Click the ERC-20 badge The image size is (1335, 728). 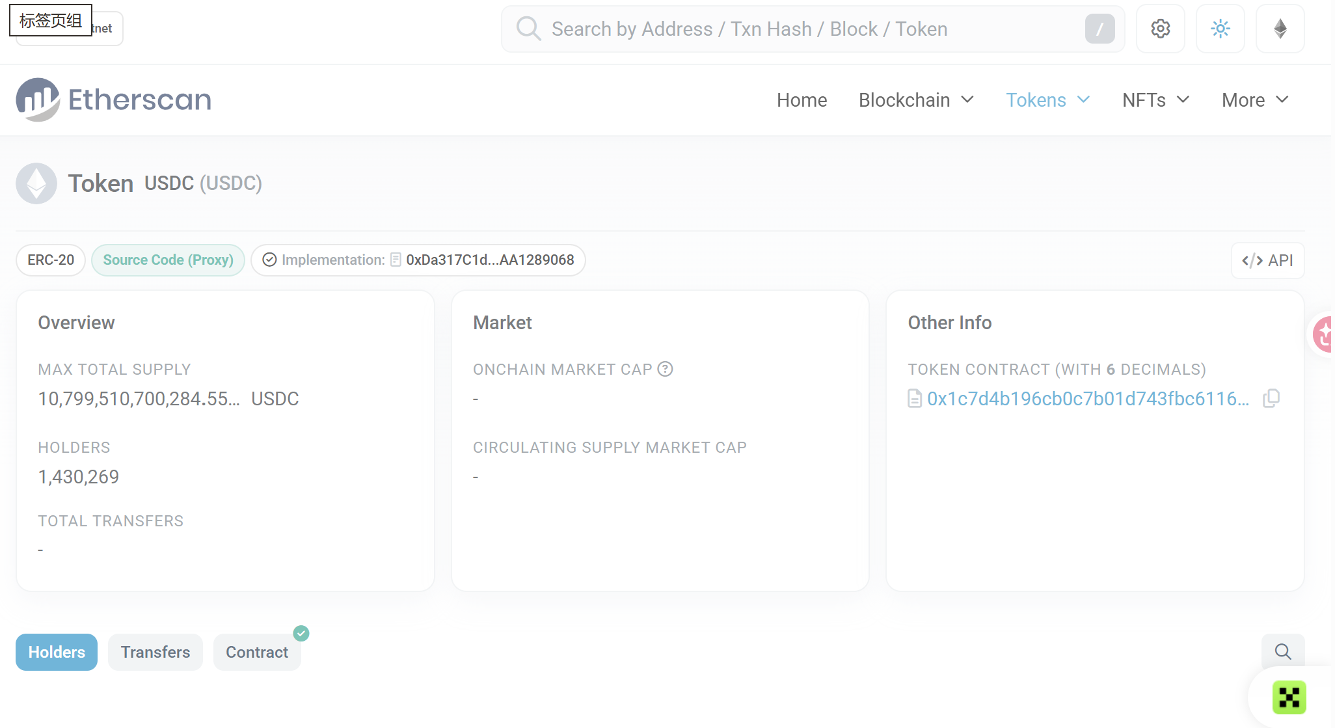(51, 260)
